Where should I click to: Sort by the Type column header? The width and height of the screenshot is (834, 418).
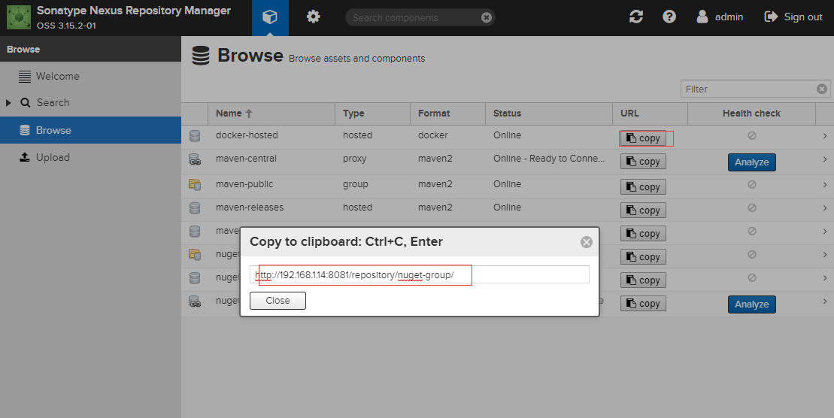(372, 114)
